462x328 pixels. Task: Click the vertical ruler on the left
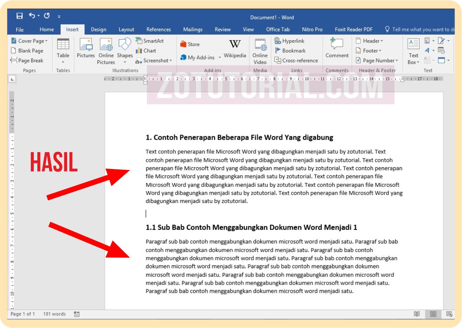[x=12, y=201]
